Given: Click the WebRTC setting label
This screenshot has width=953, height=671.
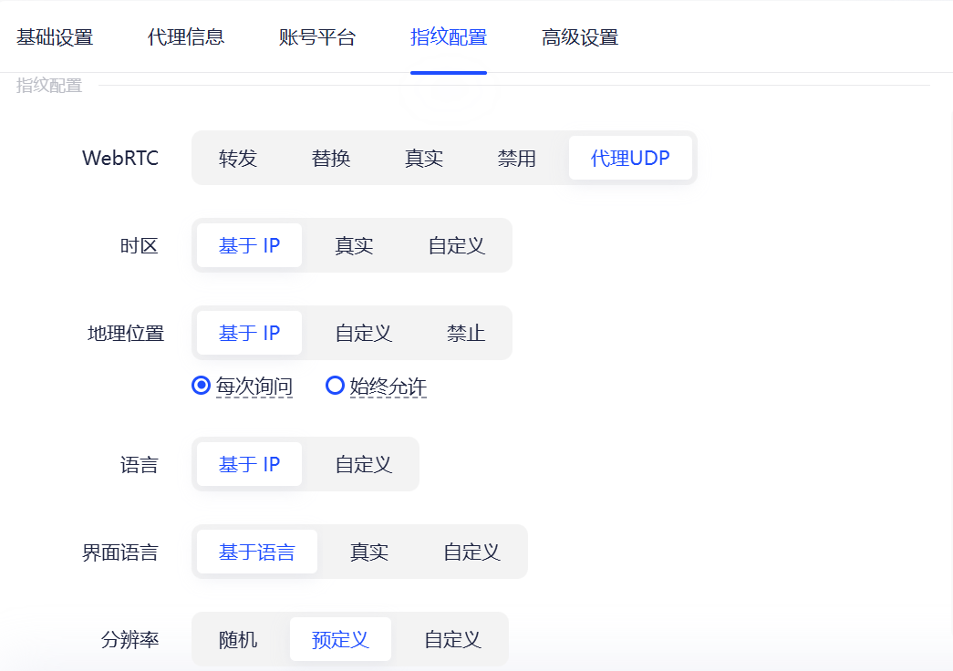Looking at the screenshot, I should click(x=120, y=158).
